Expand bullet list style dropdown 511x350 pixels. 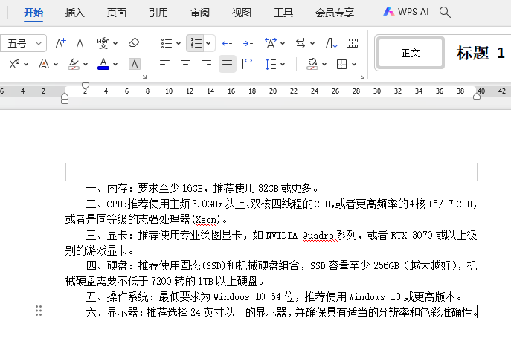(179, 43)
